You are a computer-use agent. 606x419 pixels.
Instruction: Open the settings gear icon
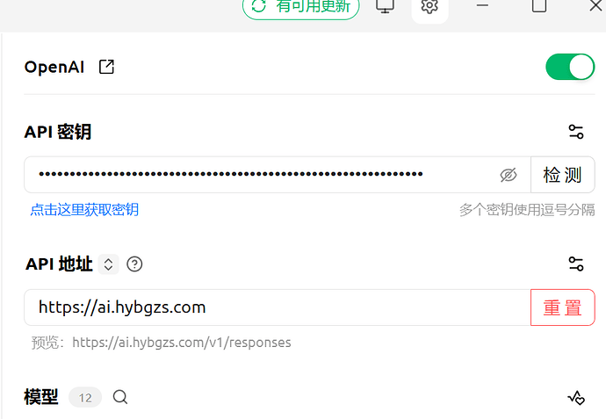pos(429,7)
